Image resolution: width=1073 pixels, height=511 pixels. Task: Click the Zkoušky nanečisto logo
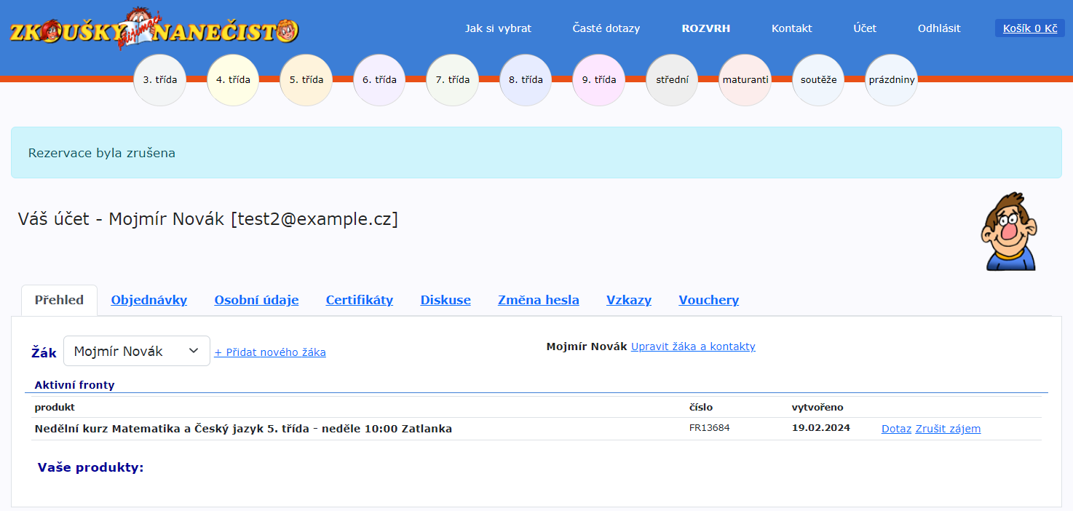click(154, 31)
